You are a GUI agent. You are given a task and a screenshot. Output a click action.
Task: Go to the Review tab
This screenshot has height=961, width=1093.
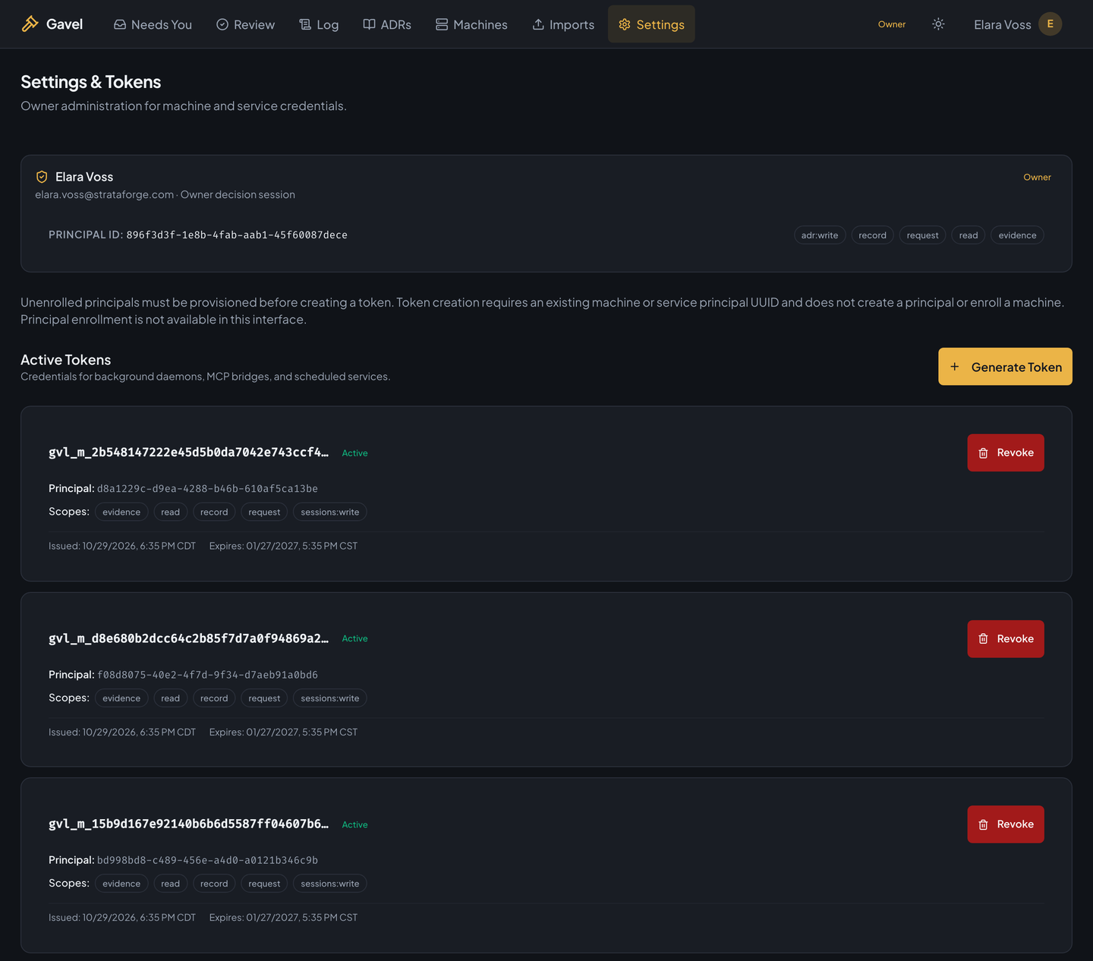(245, 24)
